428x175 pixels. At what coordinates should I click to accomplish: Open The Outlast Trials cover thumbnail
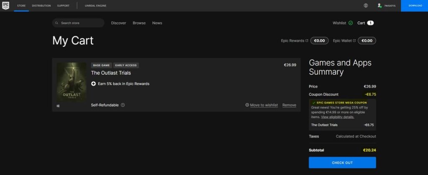point(71,82)
